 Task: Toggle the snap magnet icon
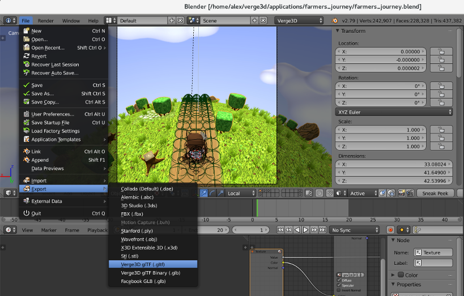click(x=330, y=193)
